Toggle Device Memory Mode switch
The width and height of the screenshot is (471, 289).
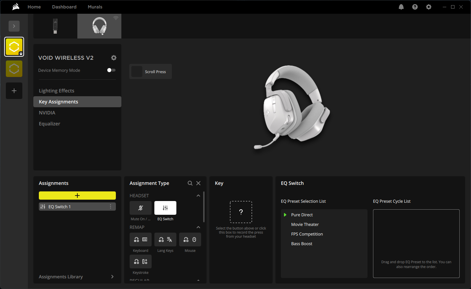[111, 70]
